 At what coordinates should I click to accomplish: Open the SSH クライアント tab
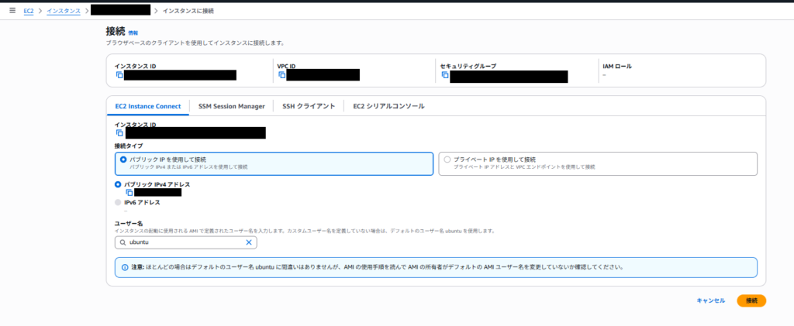click(309, 106)
